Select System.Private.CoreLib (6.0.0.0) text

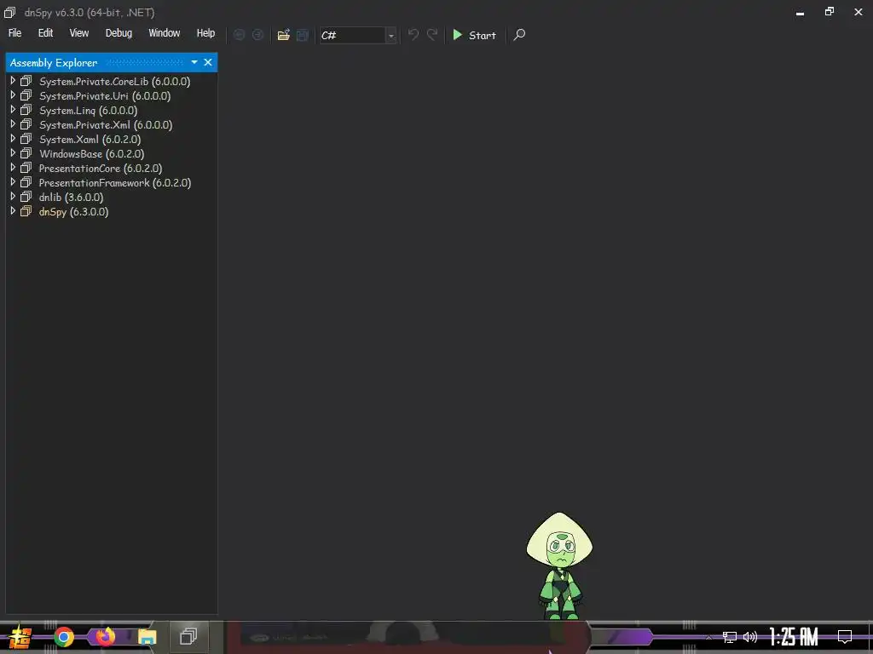point(115,81)
